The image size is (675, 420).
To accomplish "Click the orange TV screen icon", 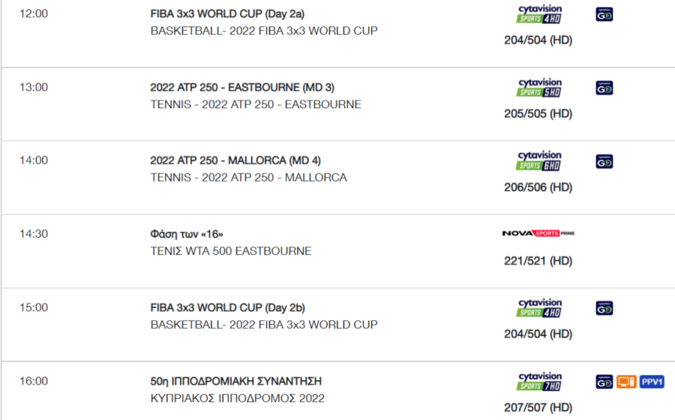I will tap(626, 382).
